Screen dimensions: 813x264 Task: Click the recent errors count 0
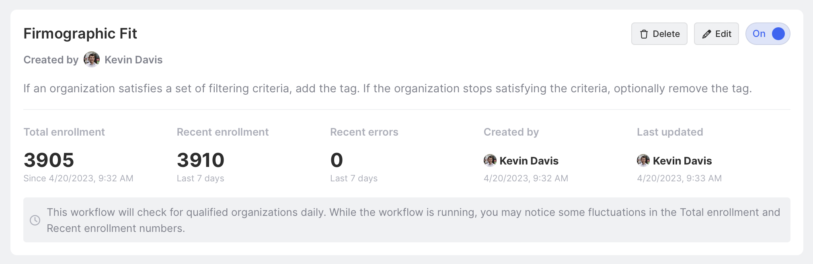click(337, 160)
